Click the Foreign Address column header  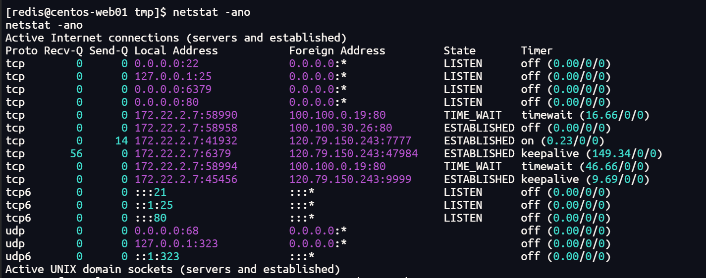point(337,50)
